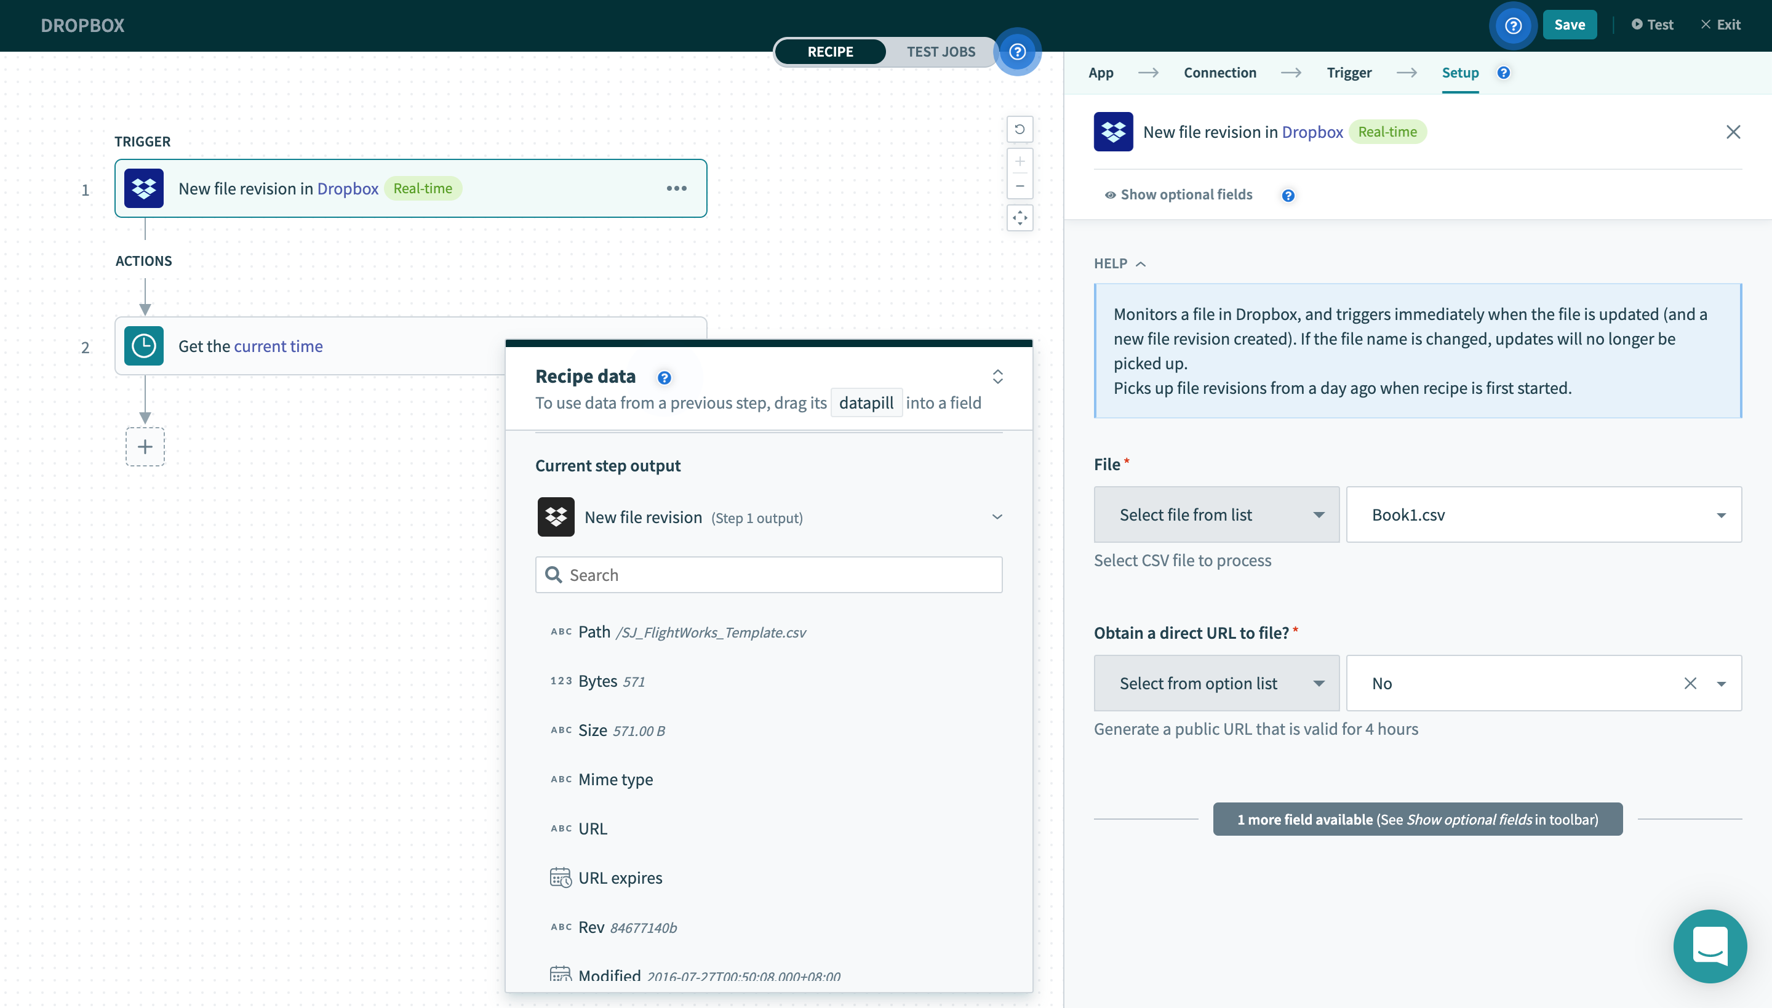The height and width of the screenshot is (1008, 1772).
Task: Click '1 more field available' button
Action: point(1417,819)
